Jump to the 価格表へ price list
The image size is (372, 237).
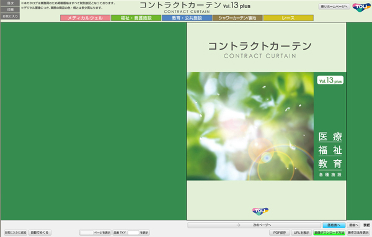click(334, 225)
